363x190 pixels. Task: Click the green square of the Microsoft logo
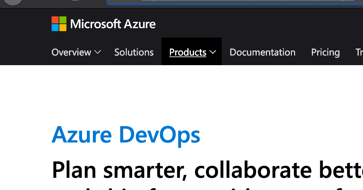click(x=62, y=20)
